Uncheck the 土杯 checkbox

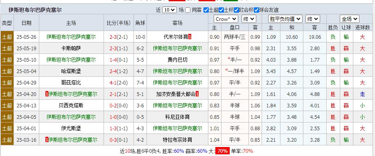click(x=221, y=10)
